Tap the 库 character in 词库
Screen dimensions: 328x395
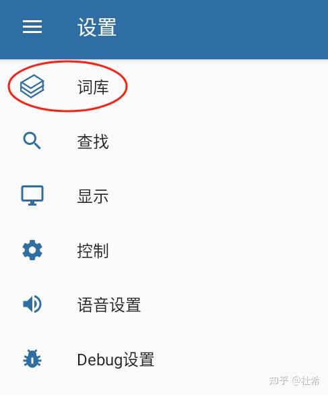click(x=101, y=87)
